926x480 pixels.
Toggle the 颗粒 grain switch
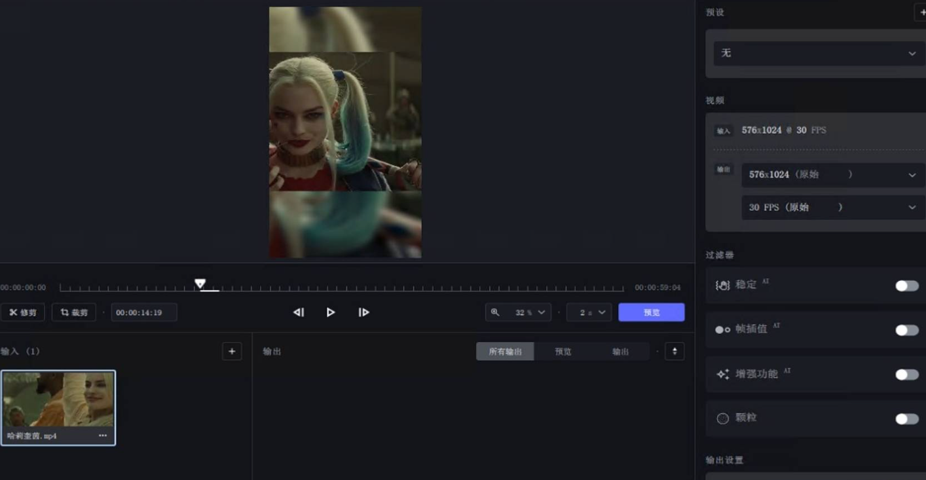pyautogui.click(x=907, y=419)
